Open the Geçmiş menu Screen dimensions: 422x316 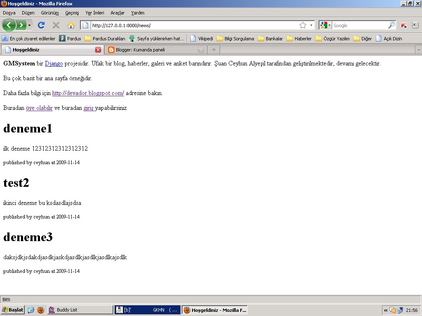[x=72, y=13]
